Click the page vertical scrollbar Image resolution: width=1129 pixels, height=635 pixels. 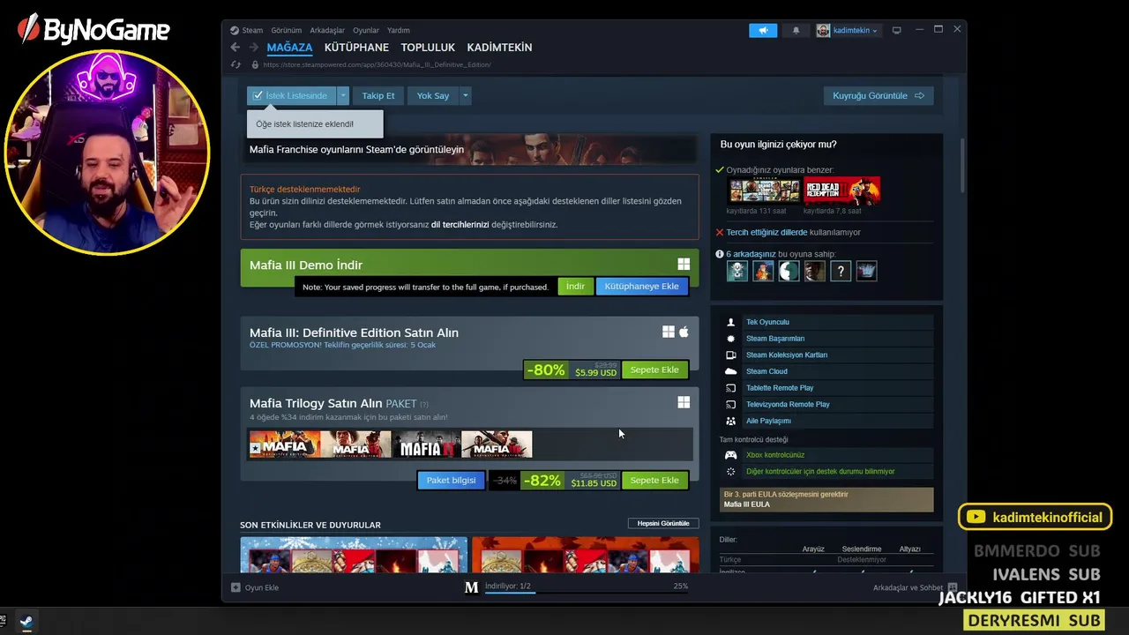point(961,168)
